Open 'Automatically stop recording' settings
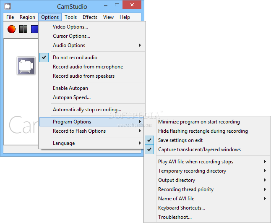This screenshot has width=271, height=223. [92, 110]
